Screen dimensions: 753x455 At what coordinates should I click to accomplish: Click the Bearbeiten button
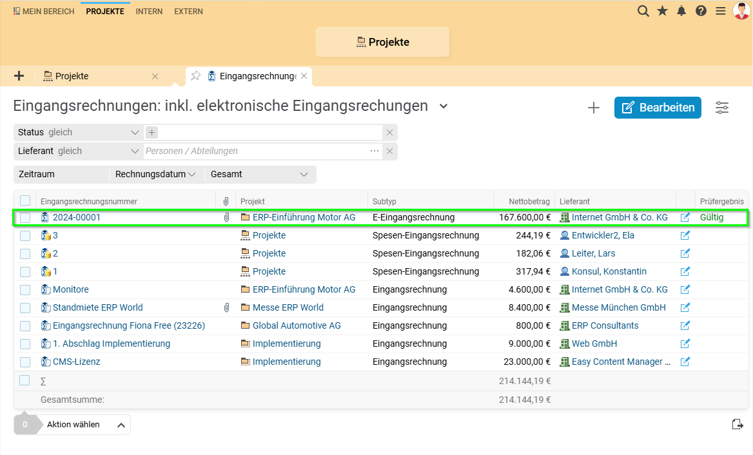click(x=658, y=108)
